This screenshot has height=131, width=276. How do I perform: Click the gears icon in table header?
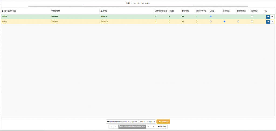[x=266, y=11]
